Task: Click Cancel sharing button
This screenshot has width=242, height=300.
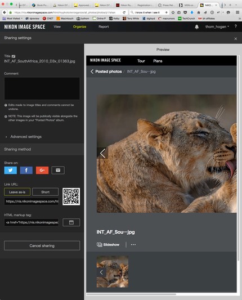Action: (x=42, y=245)
